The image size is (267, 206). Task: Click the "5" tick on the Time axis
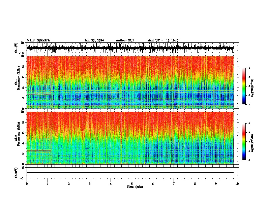132,184
